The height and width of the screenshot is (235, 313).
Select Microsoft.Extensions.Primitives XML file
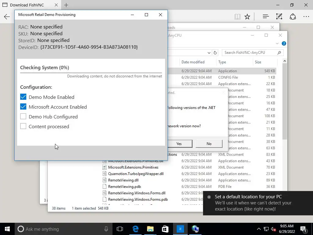pyautogui.click(x=133, y=167)
